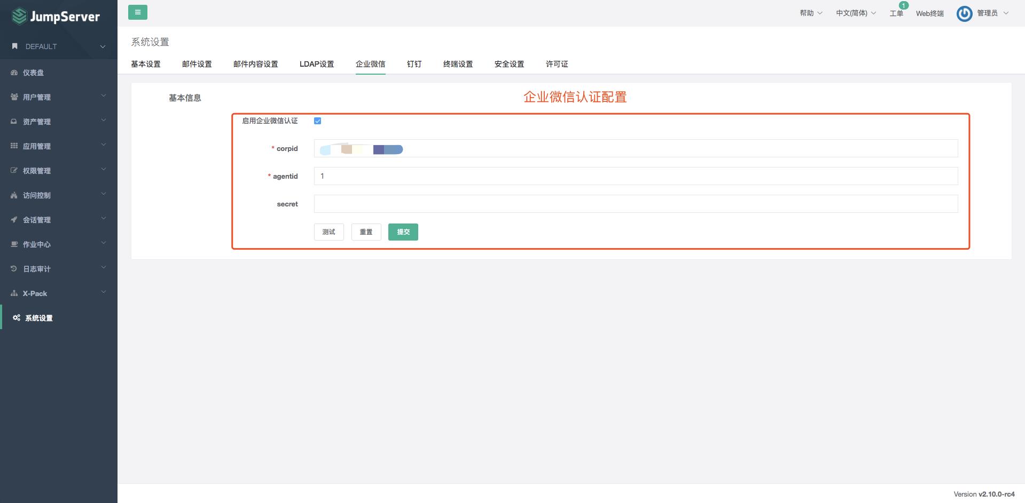The image size is (1025, 503).
Task: Switch to the 邮件内容设置 tab
Action: (x=256, y=64)
